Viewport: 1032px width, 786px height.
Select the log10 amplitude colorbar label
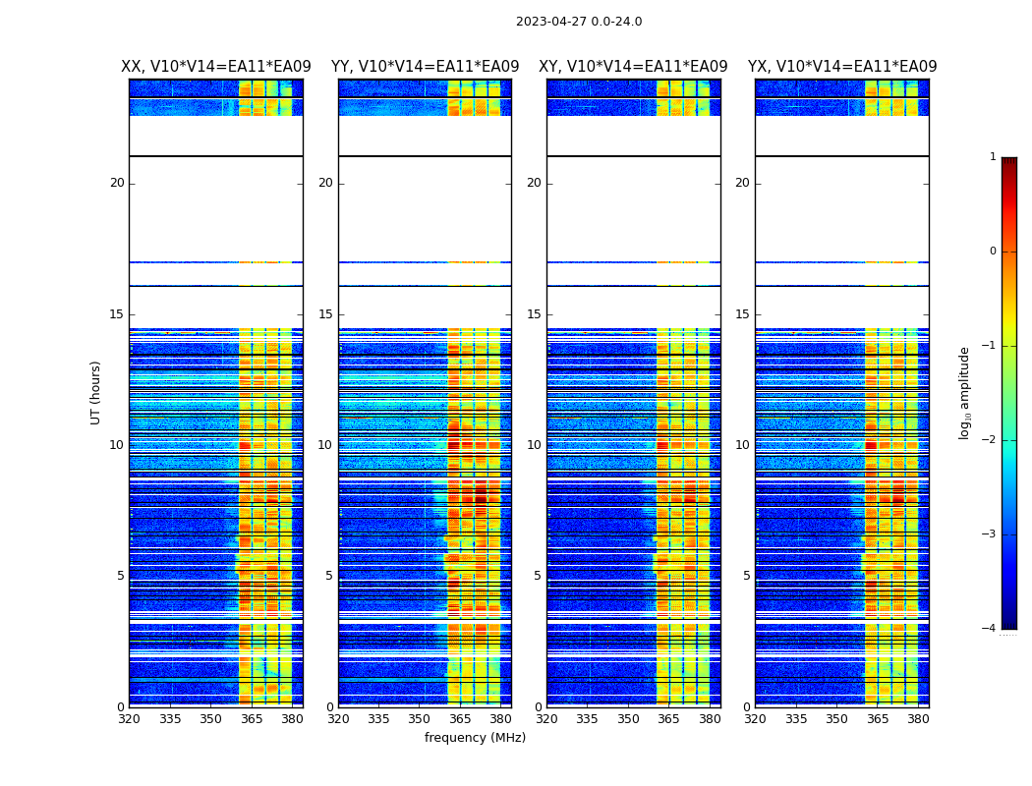(965, 392)
